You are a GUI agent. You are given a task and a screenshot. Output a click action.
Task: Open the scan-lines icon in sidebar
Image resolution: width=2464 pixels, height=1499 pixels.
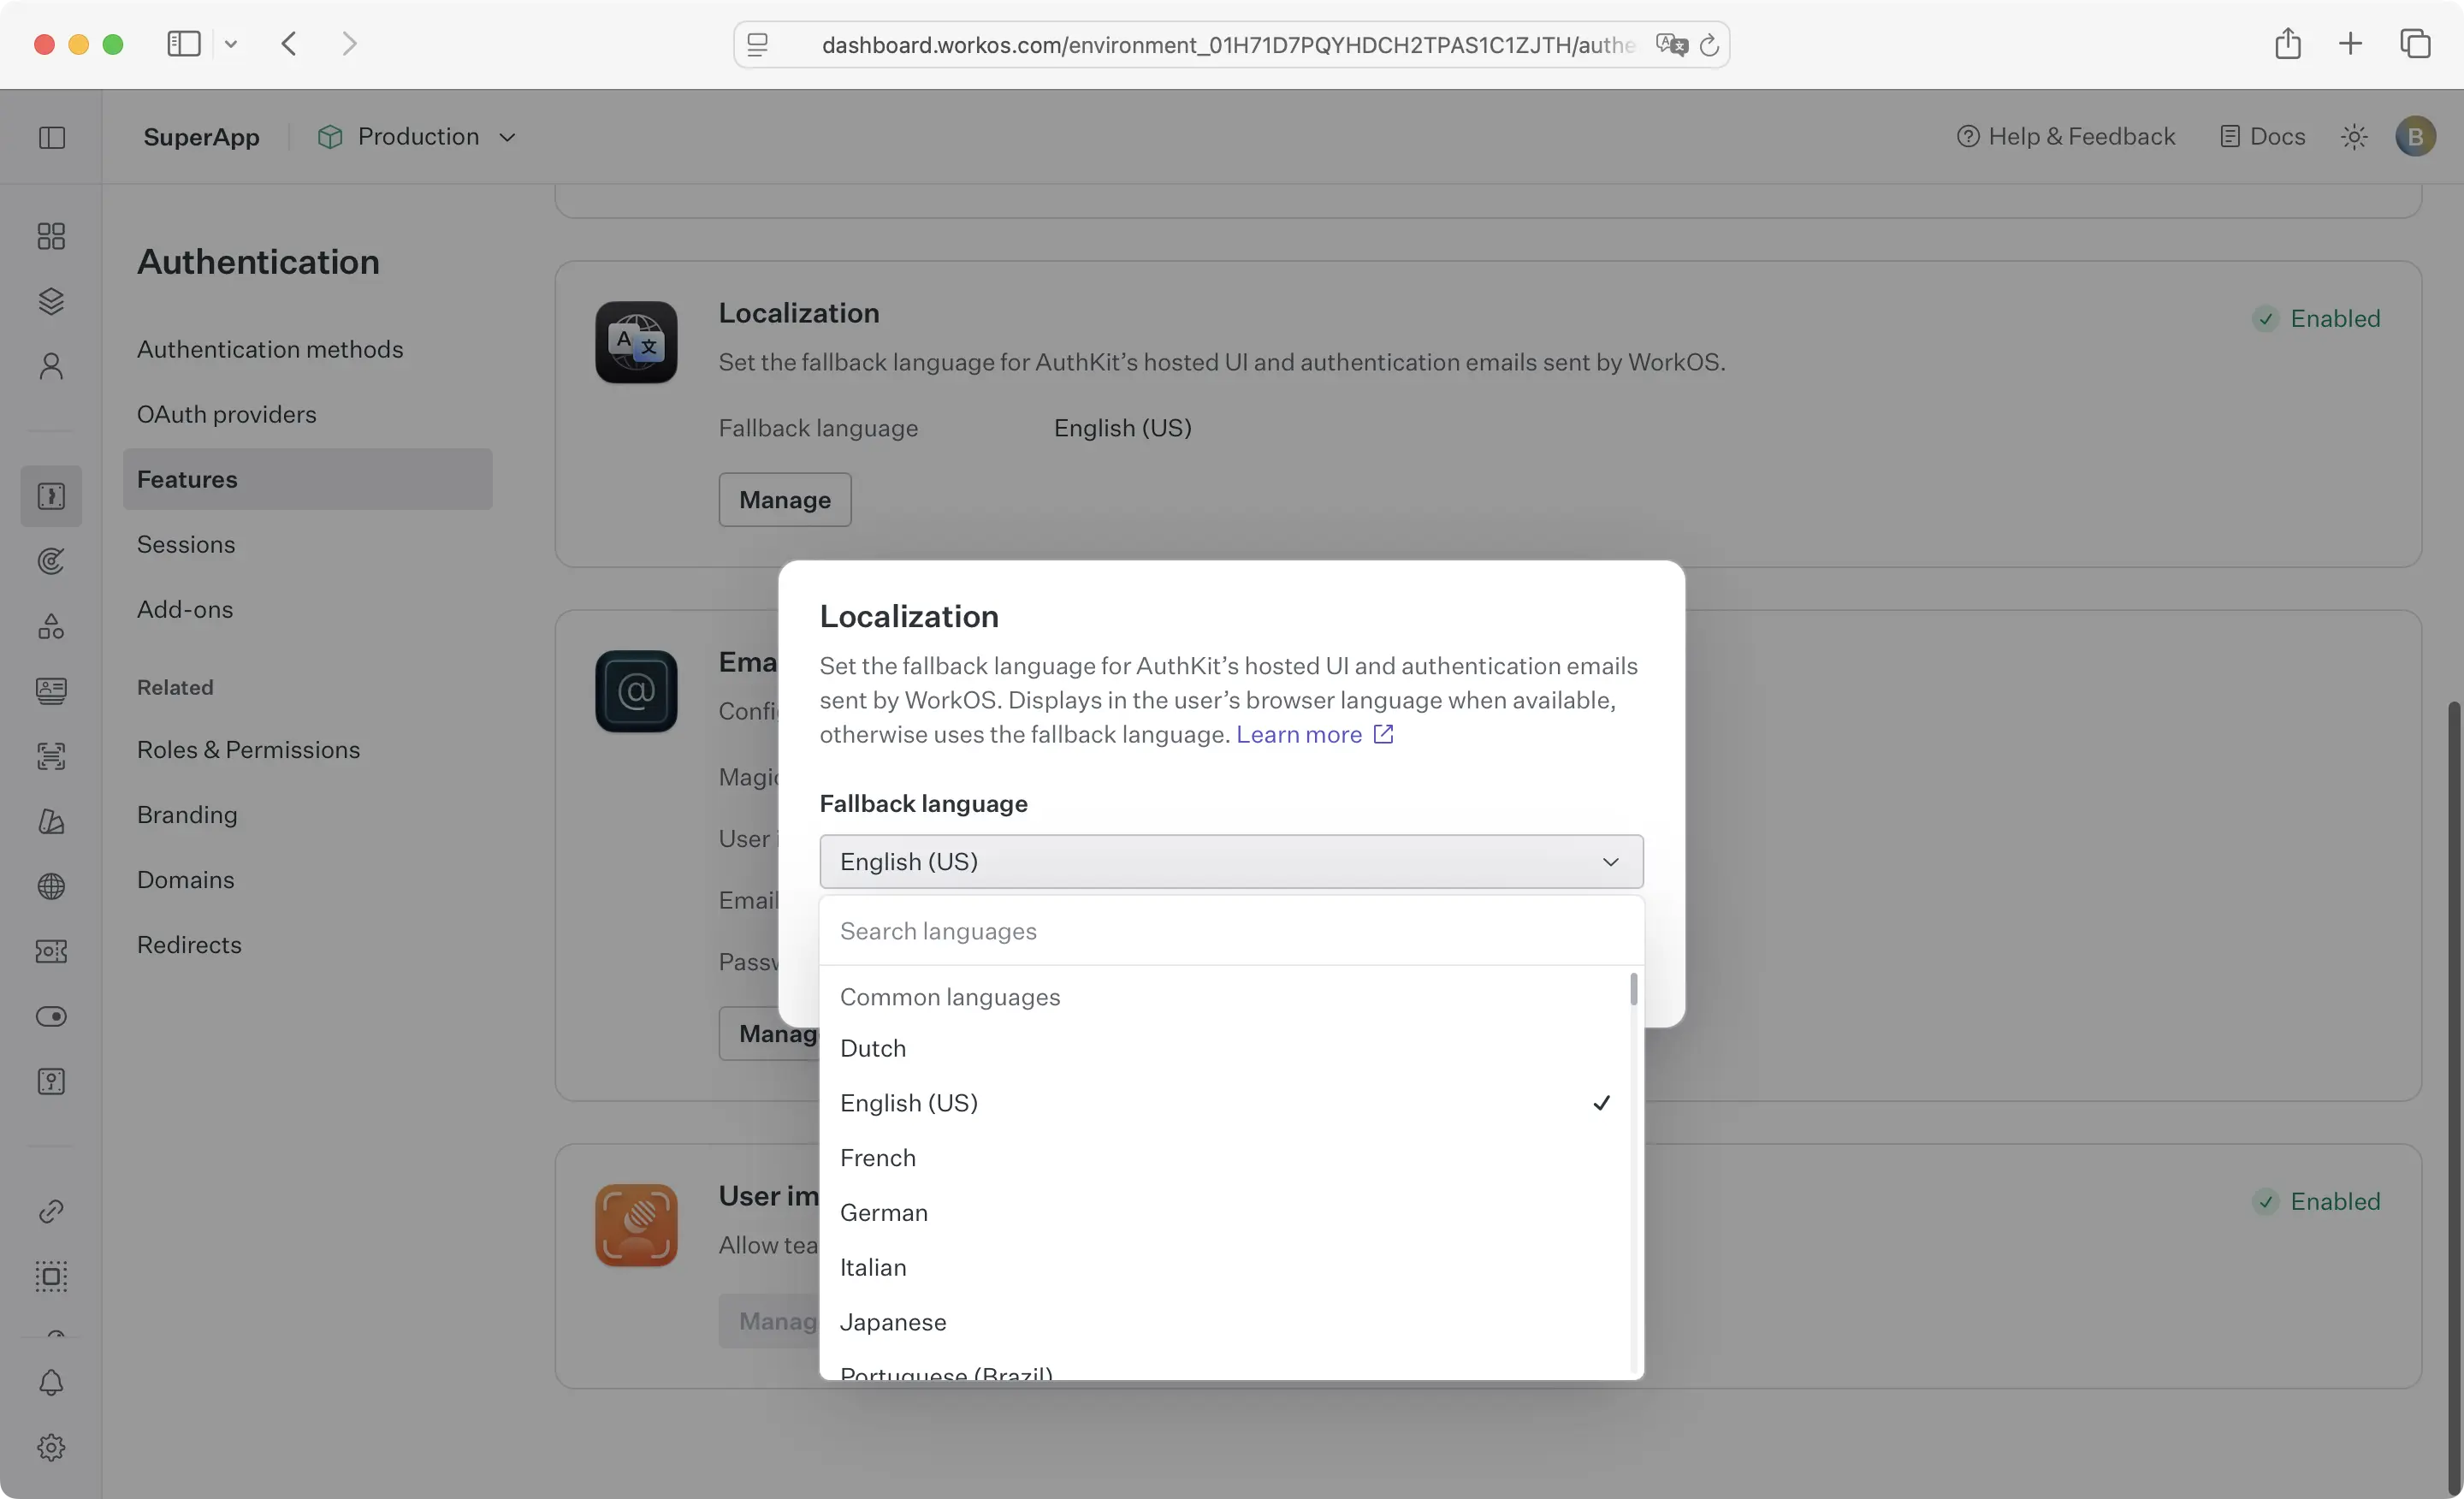click(51, 756)
